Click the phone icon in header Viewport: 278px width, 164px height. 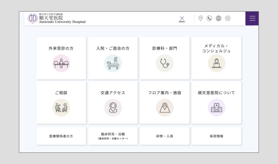click(x=210, y=18)
